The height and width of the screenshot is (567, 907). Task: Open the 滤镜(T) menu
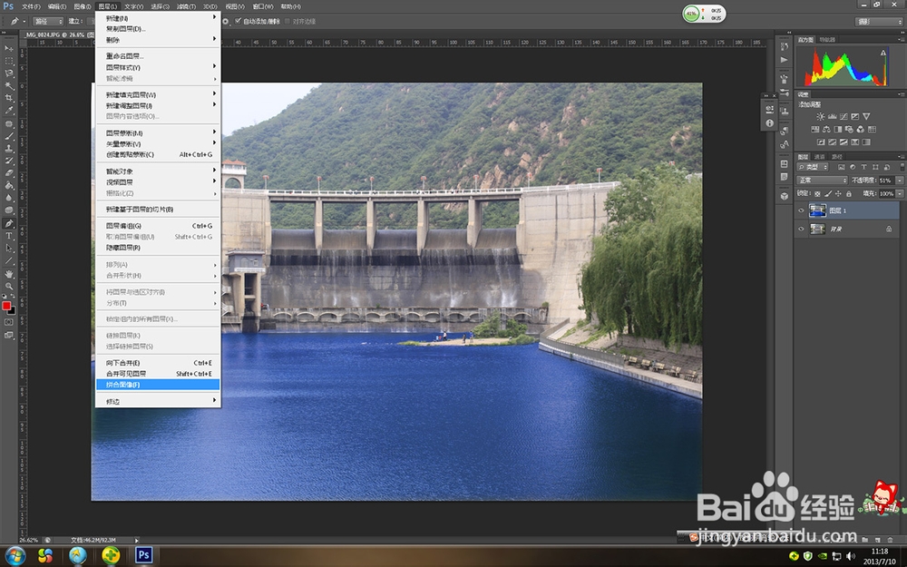pyautogui.click(x=186, y=6)
